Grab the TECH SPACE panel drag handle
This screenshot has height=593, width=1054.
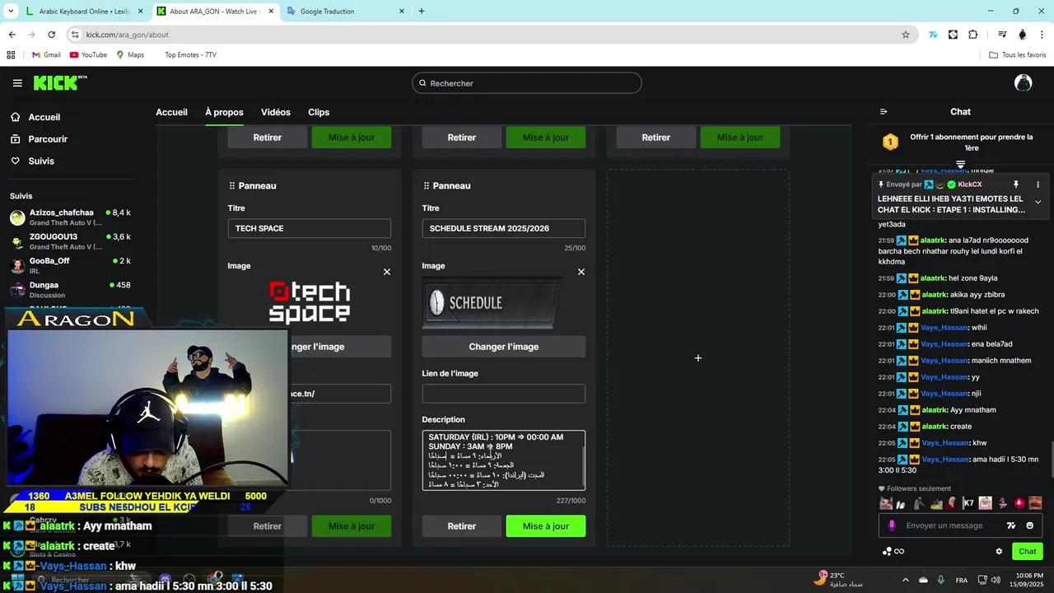[232, 186]
